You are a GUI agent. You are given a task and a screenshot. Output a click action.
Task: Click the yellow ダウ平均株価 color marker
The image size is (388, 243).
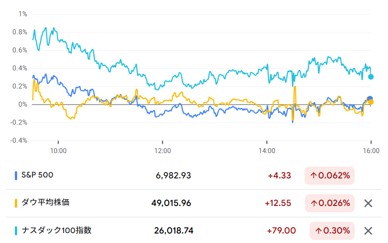tap(16, 203)
